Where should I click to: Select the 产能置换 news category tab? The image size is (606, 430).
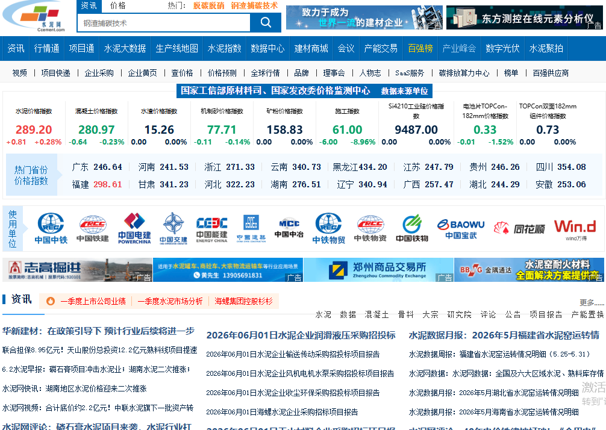587,314
